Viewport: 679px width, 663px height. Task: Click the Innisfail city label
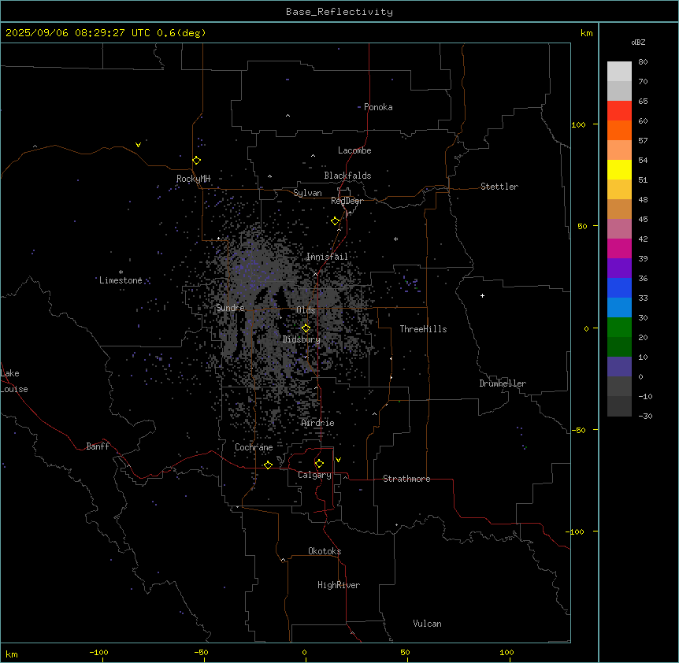tap(327, 257)
